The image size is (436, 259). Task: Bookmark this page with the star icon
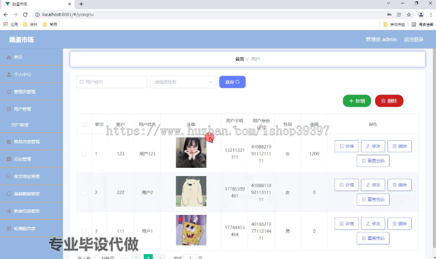coord(409,15)
